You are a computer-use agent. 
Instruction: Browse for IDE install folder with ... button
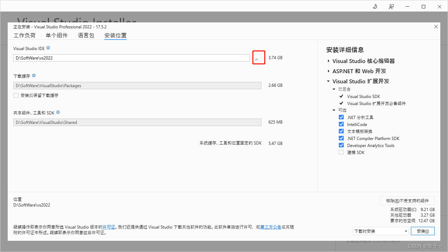point(257,58)
